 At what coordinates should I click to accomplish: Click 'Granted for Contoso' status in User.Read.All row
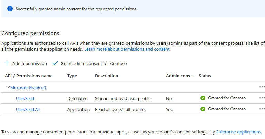[x=227, y=109]
